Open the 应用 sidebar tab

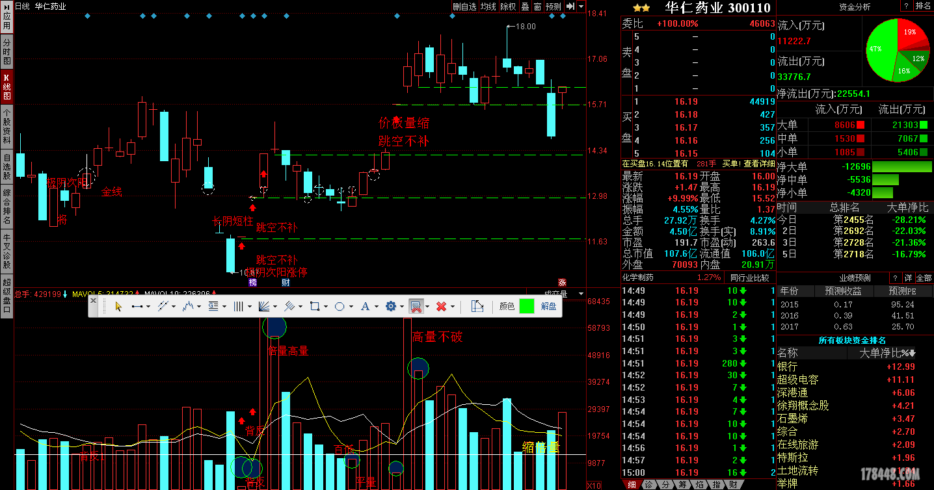click(7, 18)
